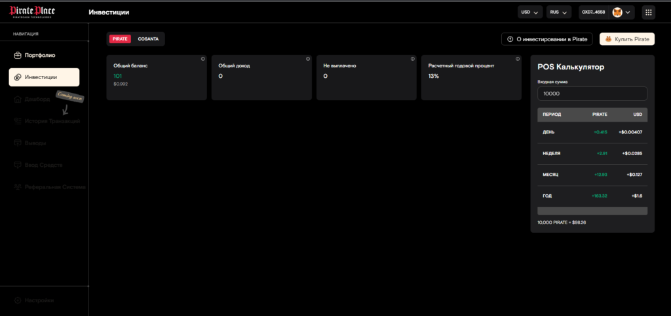Click the Не выплачено card title
671x316 pixels.
340,66
